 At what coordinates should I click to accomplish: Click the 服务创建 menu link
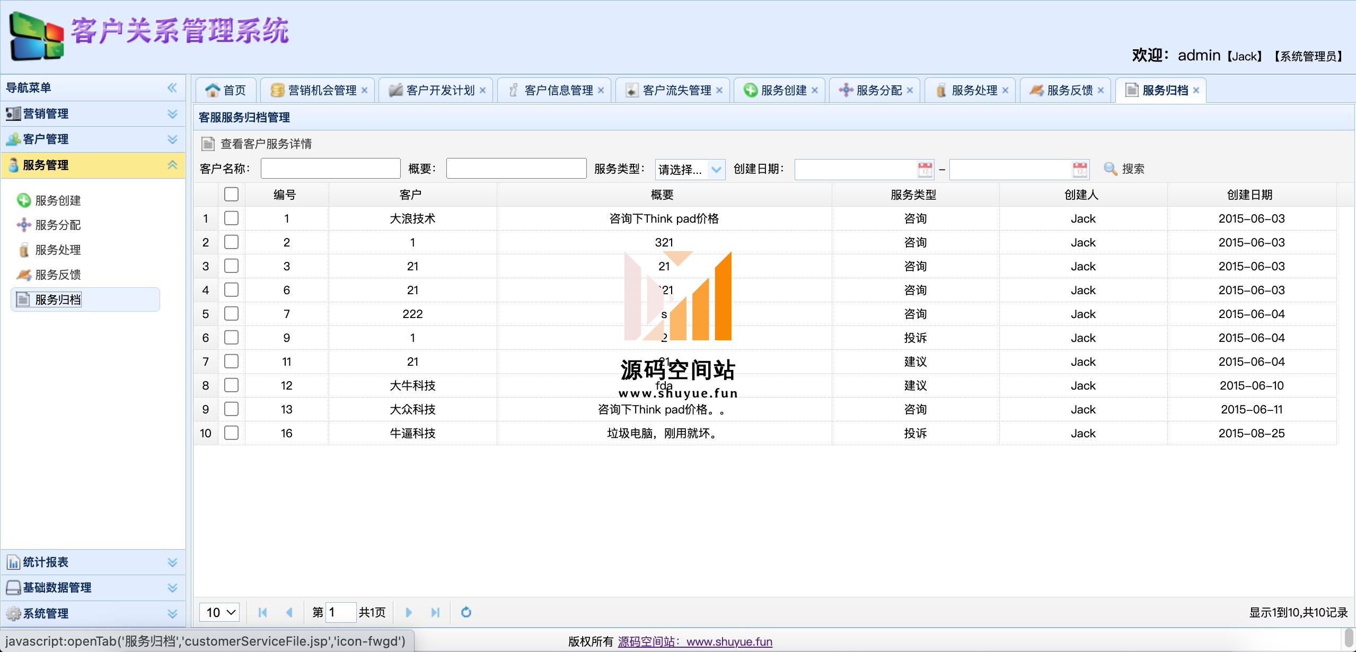tap(58, 200)
